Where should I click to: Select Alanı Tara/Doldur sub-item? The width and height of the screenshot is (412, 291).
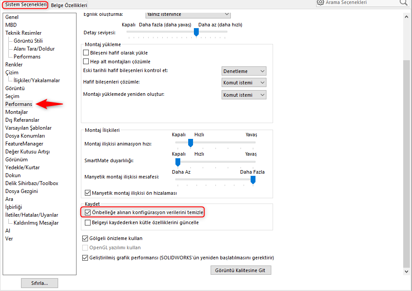pyautogui.click(x=34, y=49)
